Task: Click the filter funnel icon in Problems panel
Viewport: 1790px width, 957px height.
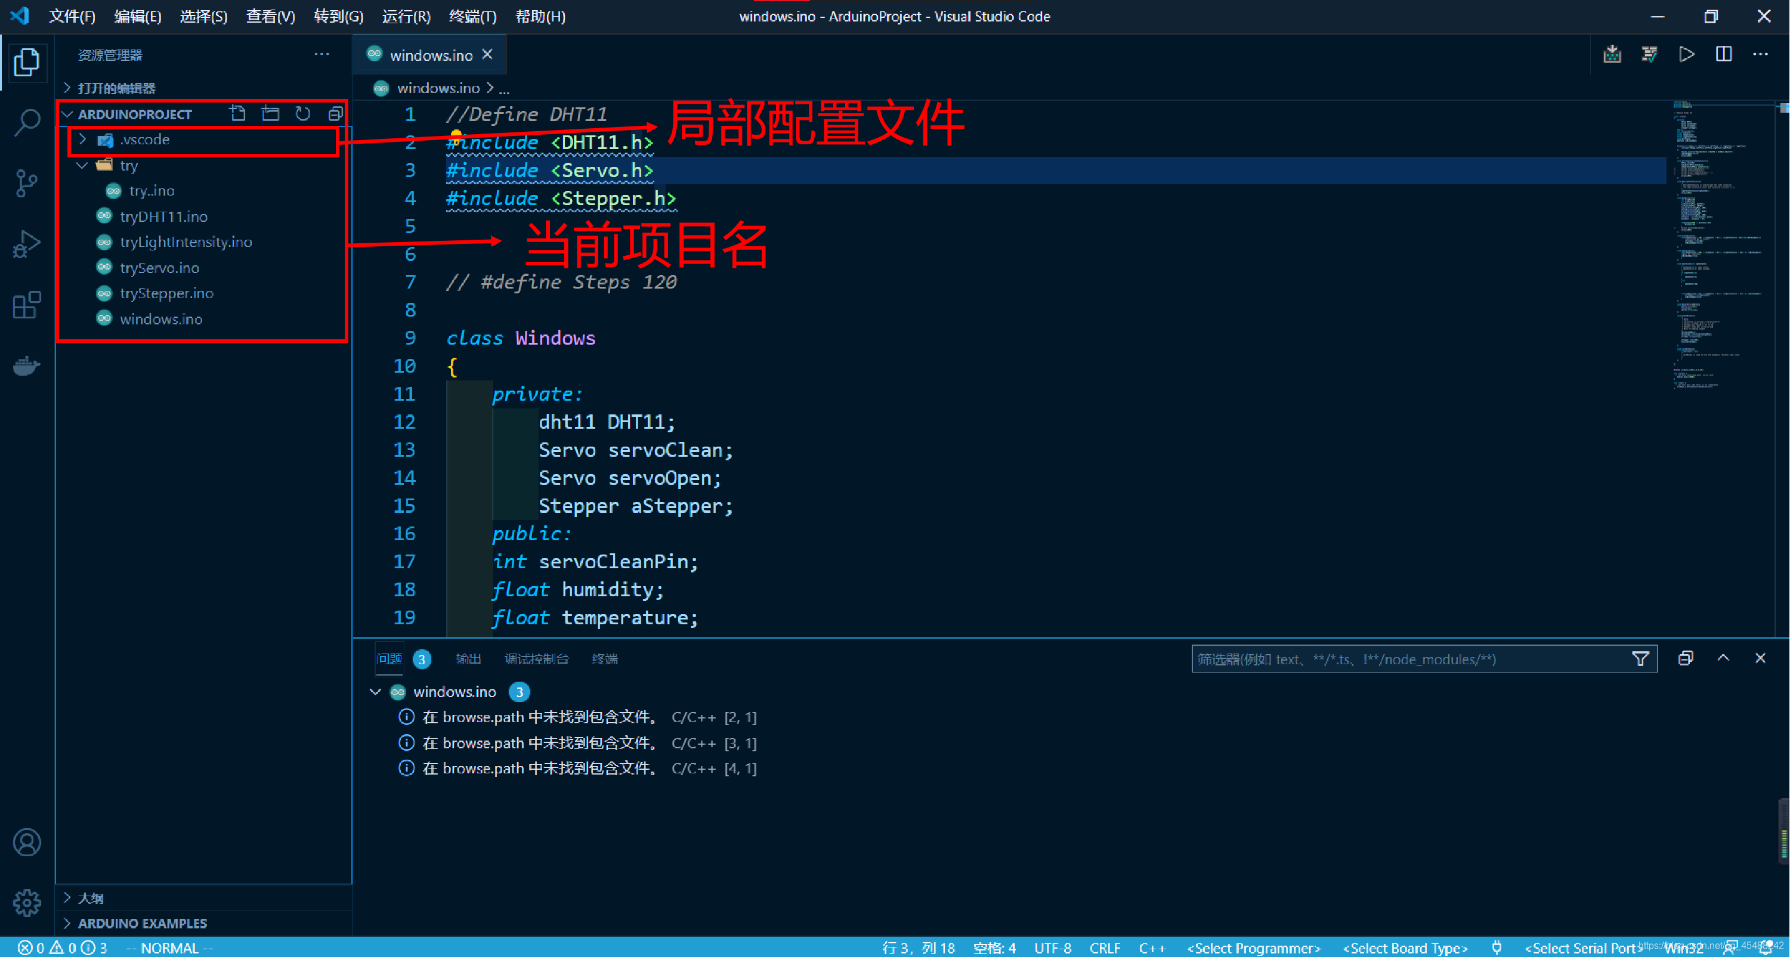Action: (x=1640, y=658)
